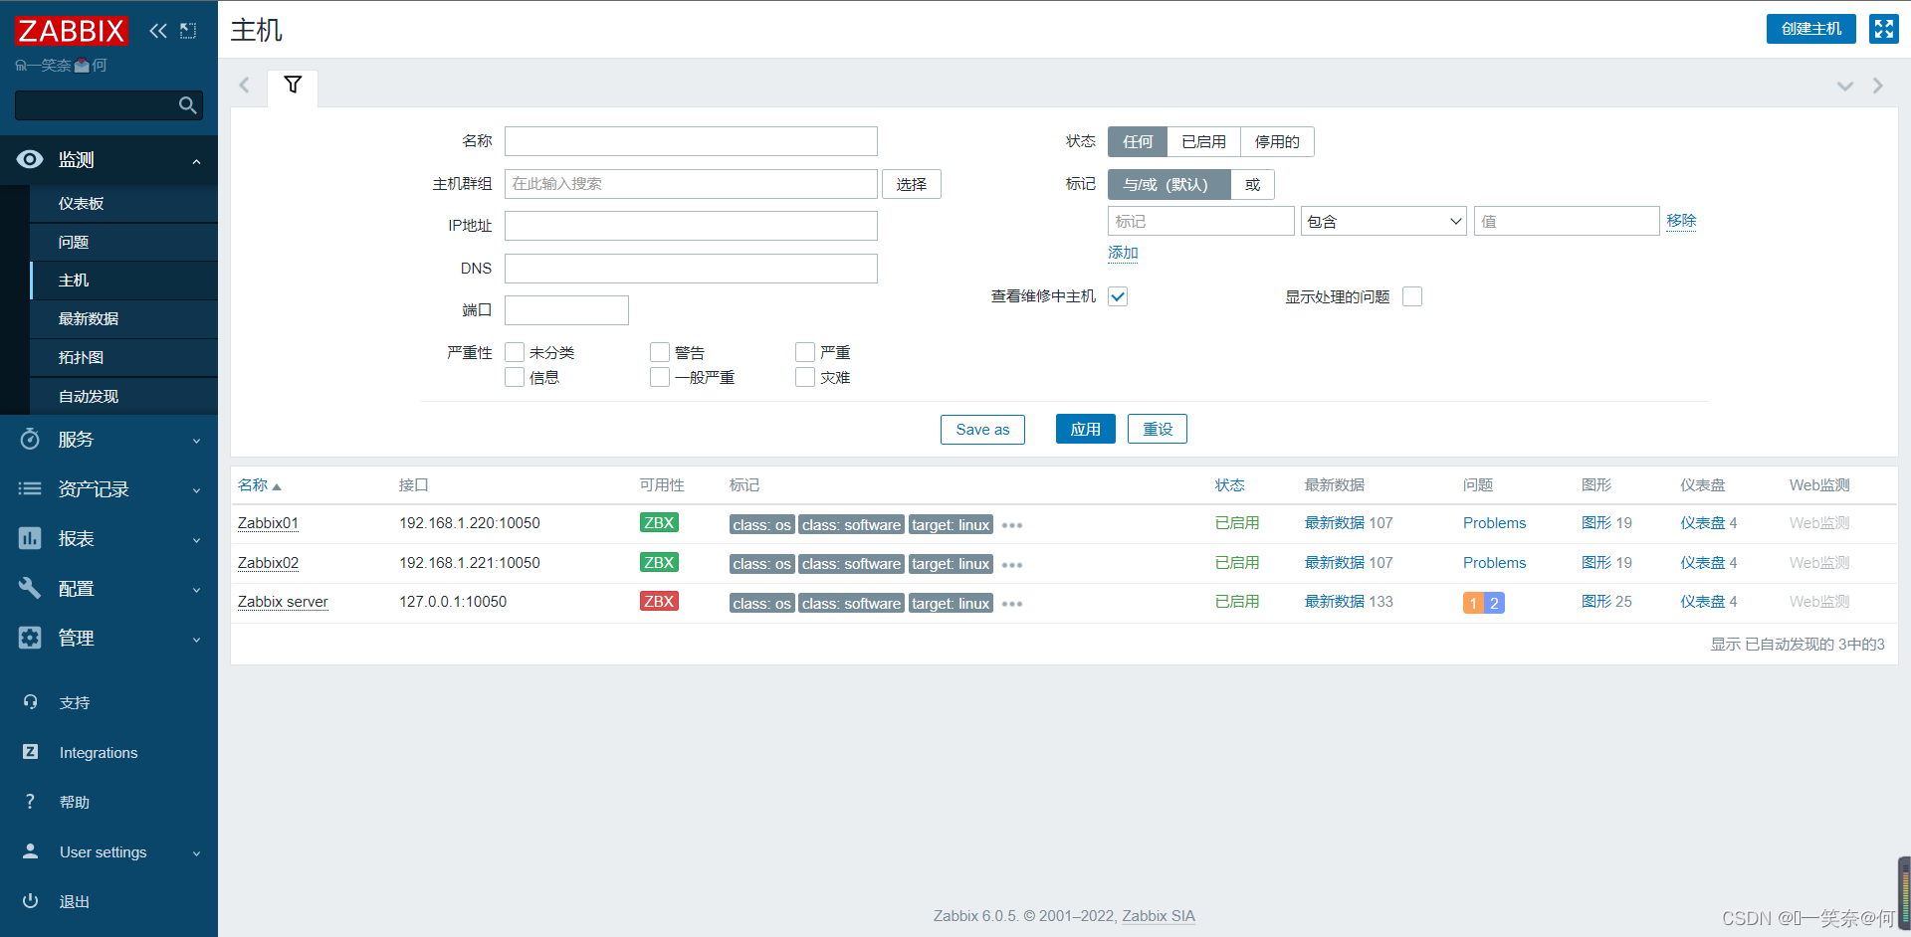
Task: Select 主机 in the sidebar
Action: tap(123, 281)
